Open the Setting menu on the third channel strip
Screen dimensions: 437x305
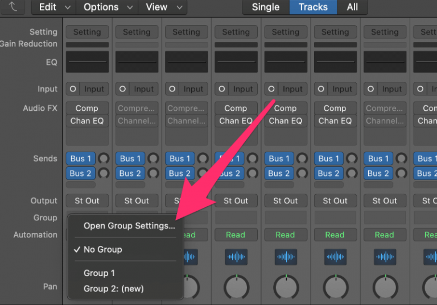click(x=187, y=32)
